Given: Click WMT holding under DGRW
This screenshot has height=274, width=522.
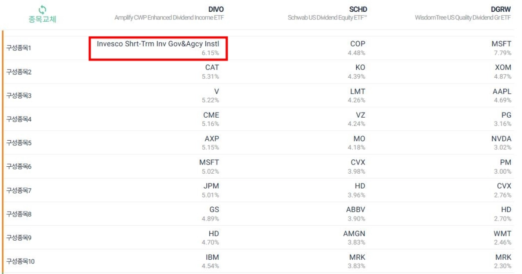Looking at the screenshot, I should (x=503, y=234).
